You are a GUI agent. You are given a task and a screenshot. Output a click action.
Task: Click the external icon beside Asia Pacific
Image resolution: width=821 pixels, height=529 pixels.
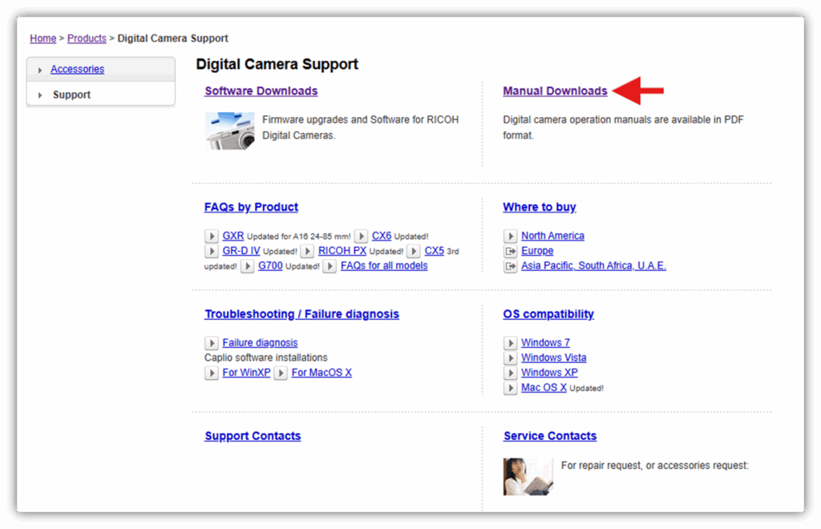click(511, 266)
